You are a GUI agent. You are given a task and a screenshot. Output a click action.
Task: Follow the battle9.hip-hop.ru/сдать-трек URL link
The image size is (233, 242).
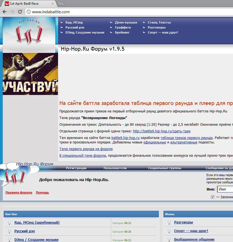[x=162, y=131]
